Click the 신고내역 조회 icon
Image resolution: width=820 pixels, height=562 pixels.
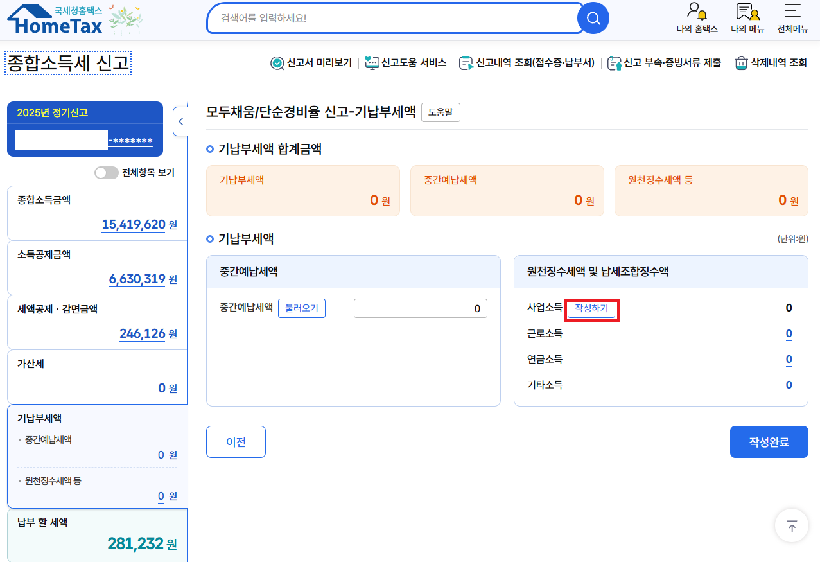pos(466,63)
